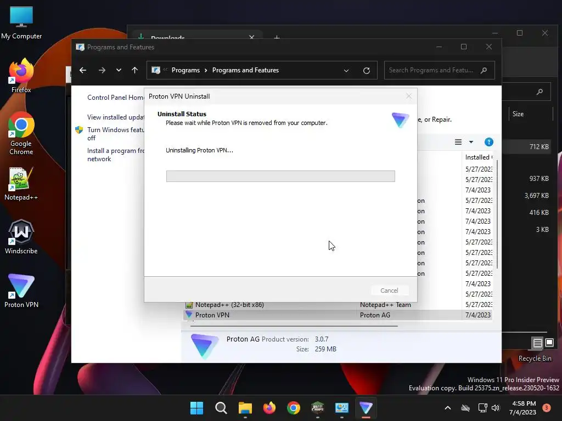This screenshot has height=421, width=562.
Task: Open volume control in system tray
Action: (x=496, y=408)
